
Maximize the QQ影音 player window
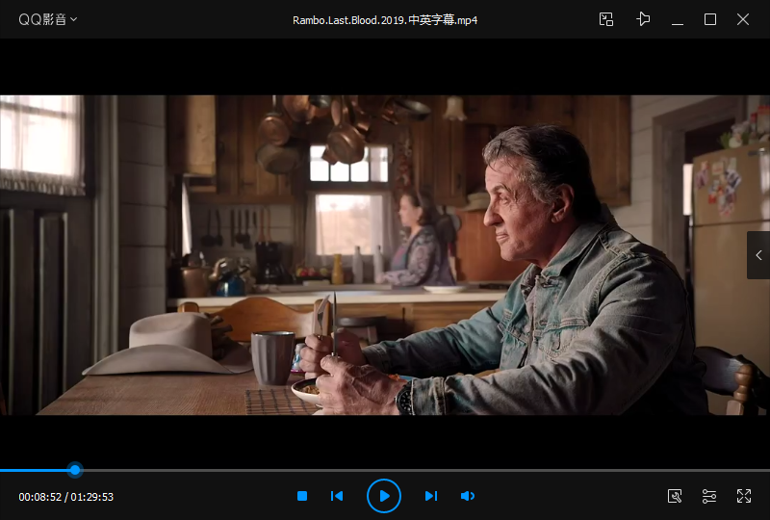710,19
